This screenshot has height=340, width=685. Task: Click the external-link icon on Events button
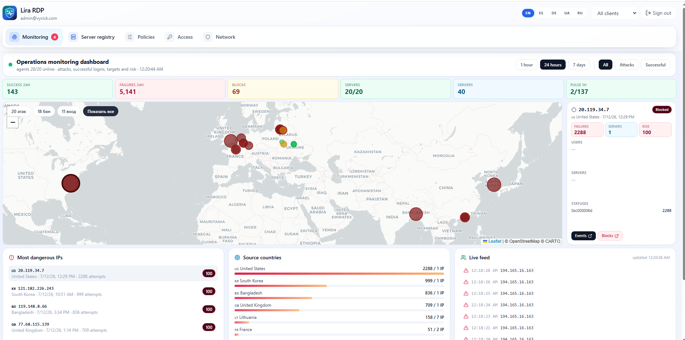coord(590,236)
